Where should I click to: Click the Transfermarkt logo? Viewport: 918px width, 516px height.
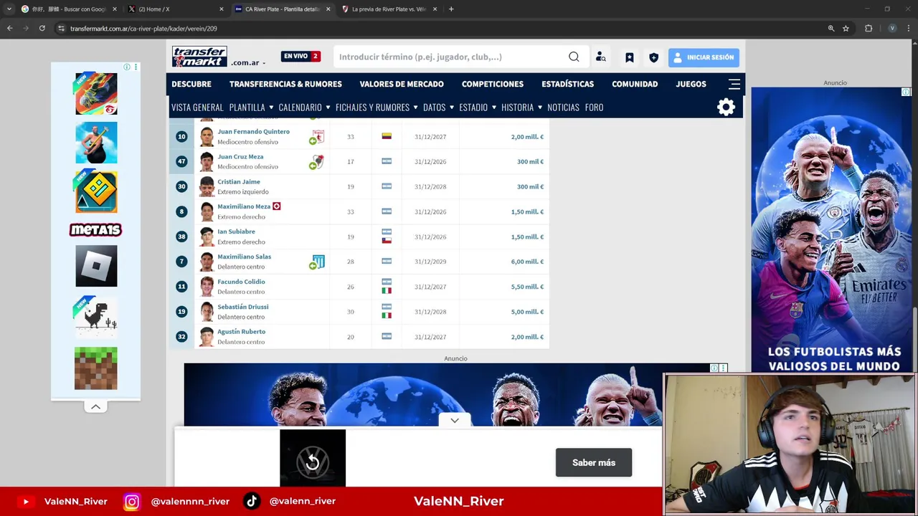tap(199, 57)
